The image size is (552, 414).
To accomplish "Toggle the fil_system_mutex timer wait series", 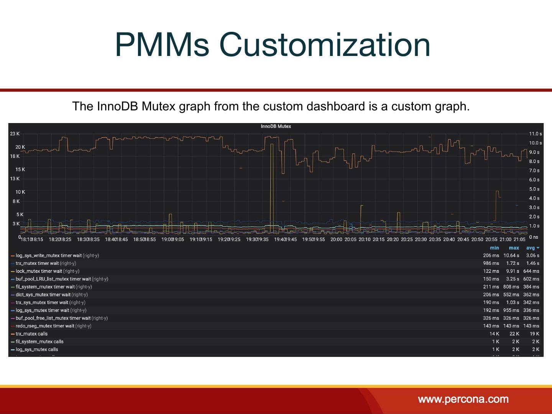I will click(45, 287).
